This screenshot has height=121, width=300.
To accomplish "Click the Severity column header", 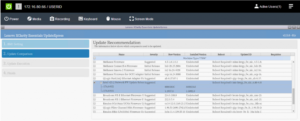I will pyautogui.click(x=154, y=54).
